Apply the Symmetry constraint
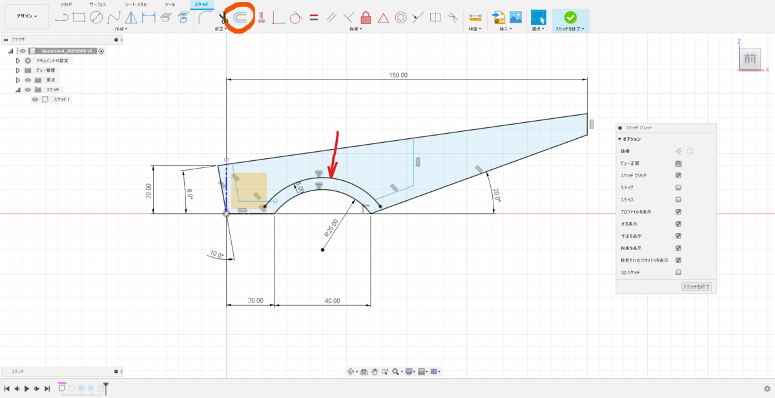775x398 pixels. click(435, 17)
